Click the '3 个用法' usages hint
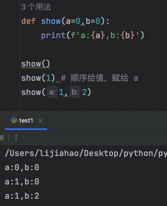 [36, 7]
